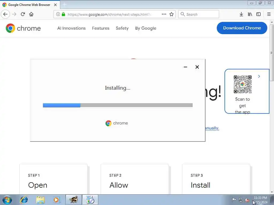Toggle the sidebar view icon

(x=258, y=14)
